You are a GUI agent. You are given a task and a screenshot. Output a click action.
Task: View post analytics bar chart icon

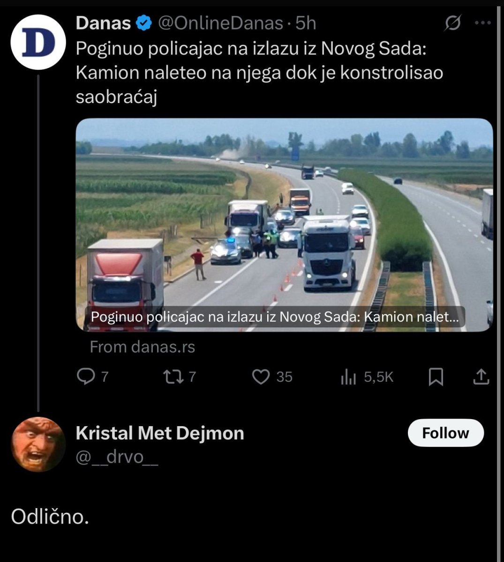click(x=348, y=377)
